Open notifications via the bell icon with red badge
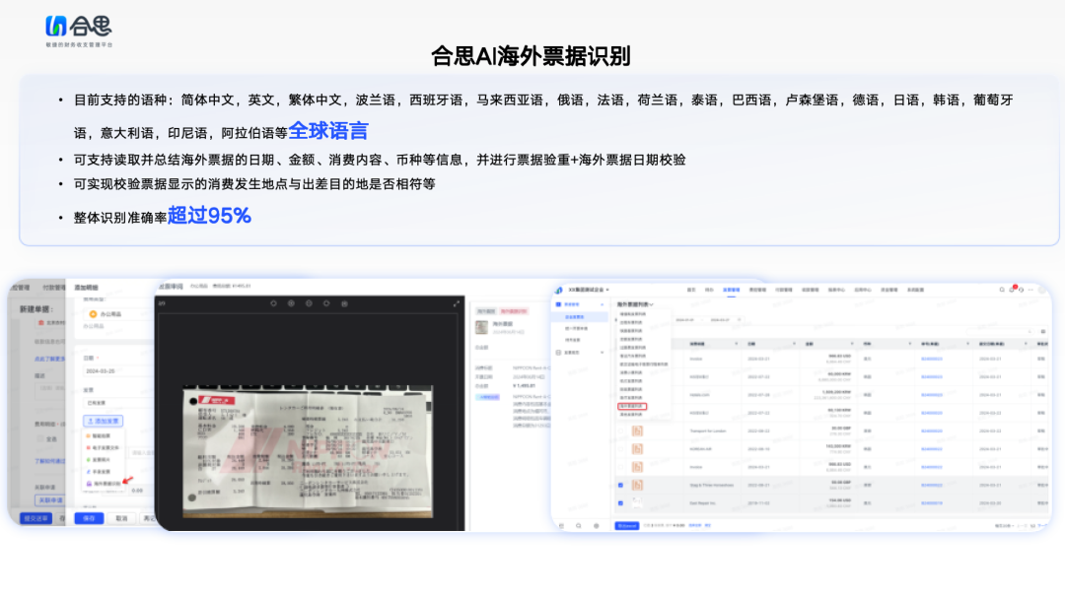 click(1012, 290)
